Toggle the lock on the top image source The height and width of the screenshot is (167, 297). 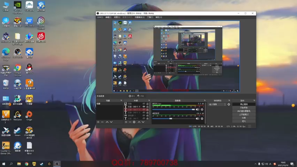[147, 104]
